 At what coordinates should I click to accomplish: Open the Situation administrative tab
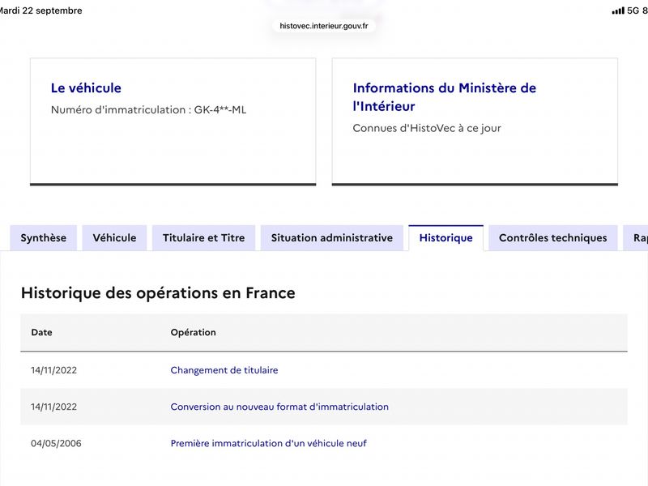332,238
